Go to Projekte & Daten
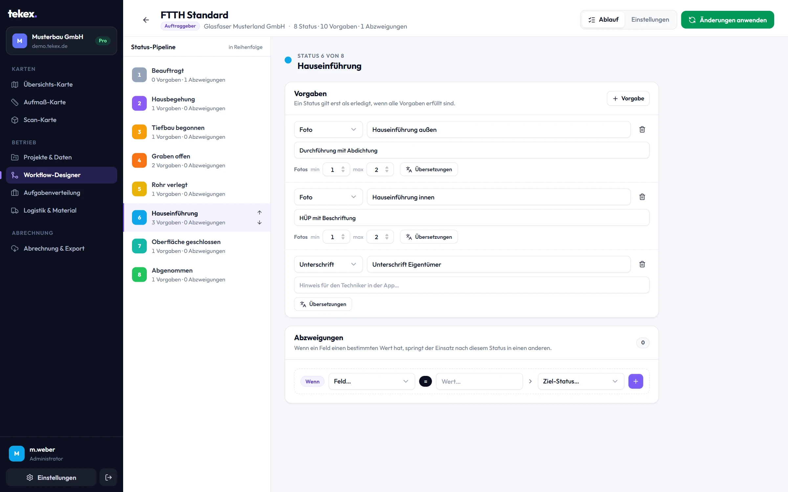 [x=61, y=157]
